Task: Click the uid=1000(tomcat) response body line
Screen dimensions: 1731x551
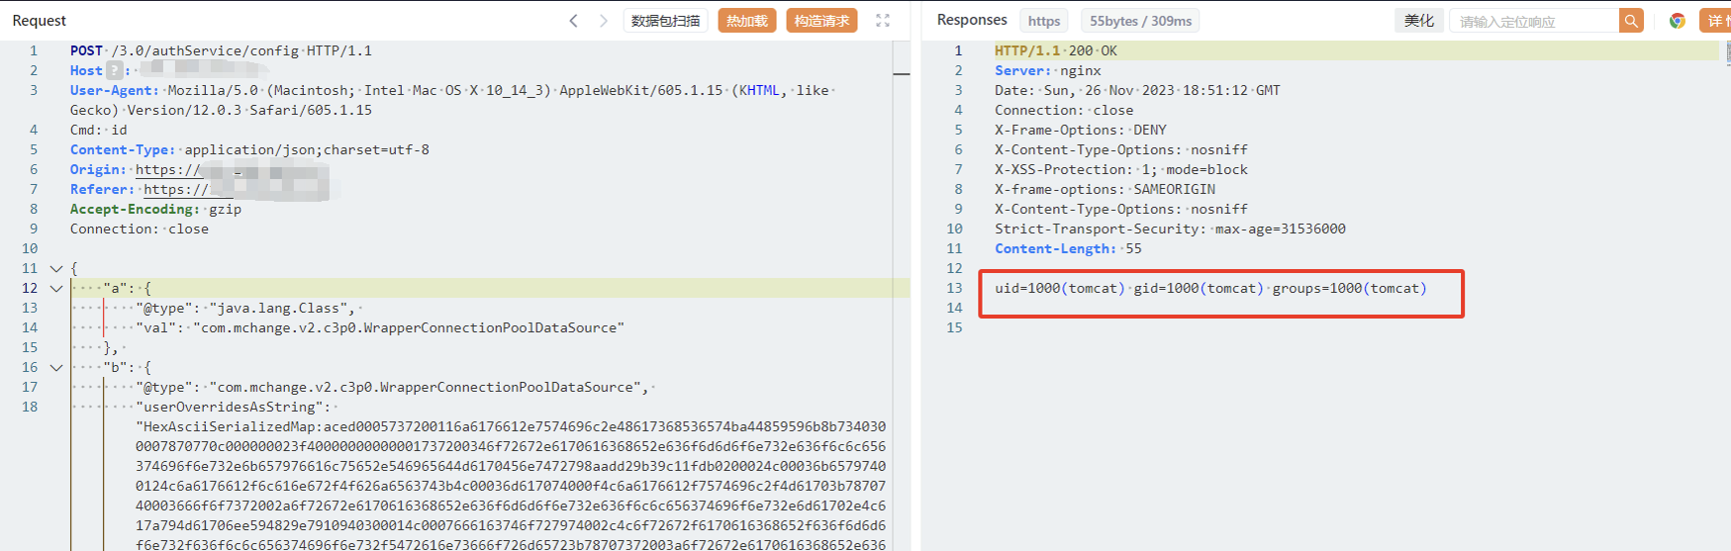Action: click(x=1210, y=288)
